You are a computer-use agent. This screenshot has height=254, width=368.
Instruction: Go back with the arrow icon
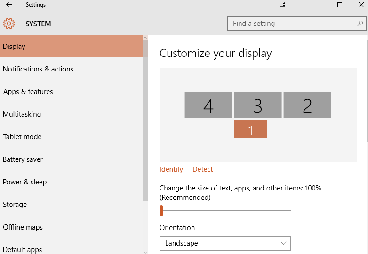click(8, 4)
